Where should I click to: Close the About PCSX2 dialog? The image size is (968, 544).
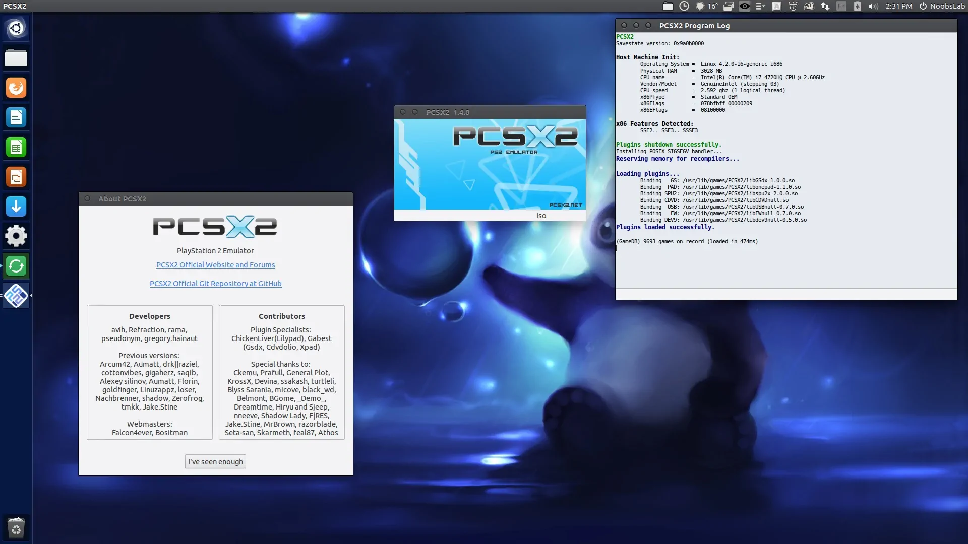[87, 198]
